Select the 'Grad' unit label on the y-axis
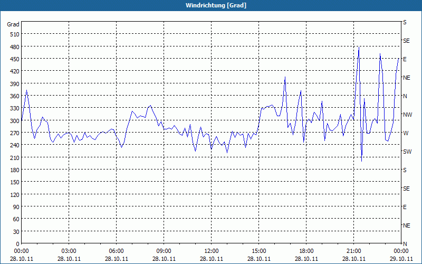The image size is (422, 264). [x=13, y=24]
